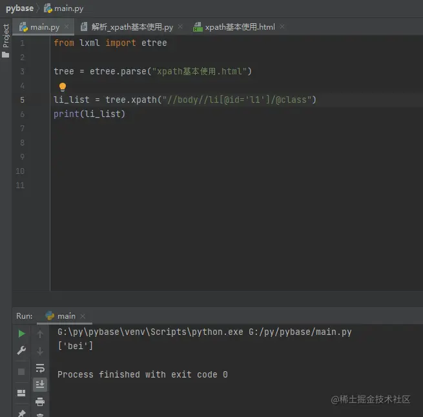Click line number 5 in the gutter
Image resolution: width=423 pixels, height=417 pixels.
click(x=23, y=100)
